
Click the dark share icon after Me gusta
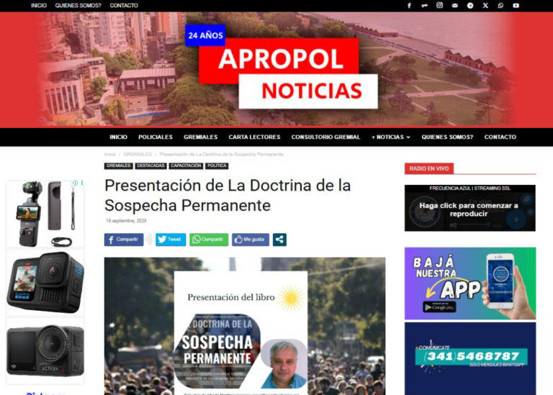[x=279, y=240]
